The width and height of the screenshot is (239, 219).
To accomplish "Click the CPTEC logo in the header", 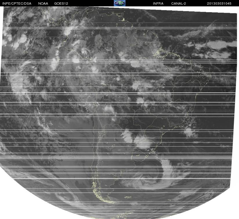I will tap(119, 3).
